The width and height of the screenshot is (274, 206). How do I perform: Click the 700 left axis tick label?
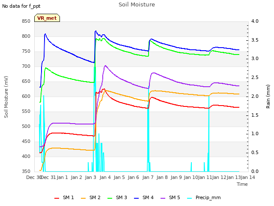tap(26, 67)
